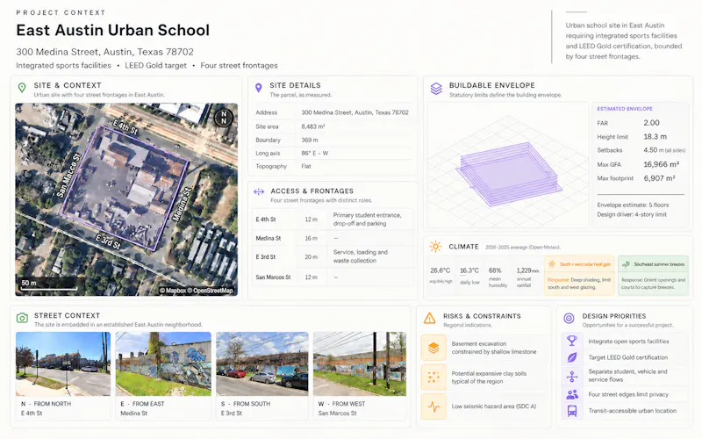This screenshot has height=439, width=702.
Task: Click the E 3rd St 20 m width value
Action: pyautogui.click(x=312, y=257)
